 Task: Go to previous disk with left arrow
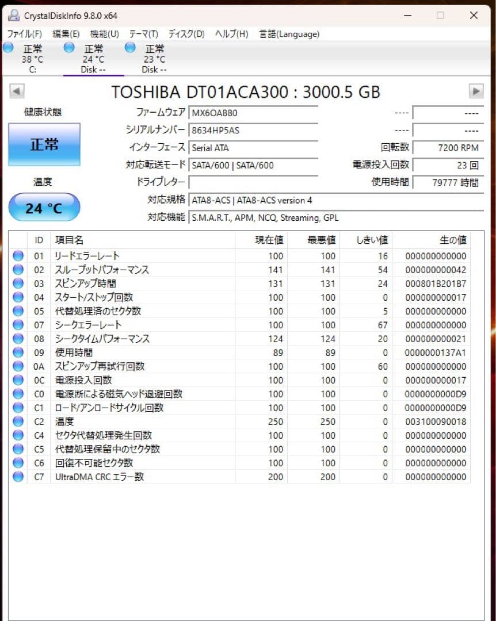17,91
